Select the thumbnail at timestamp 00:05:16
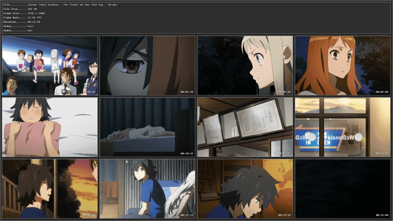 (x=245, y=66)
